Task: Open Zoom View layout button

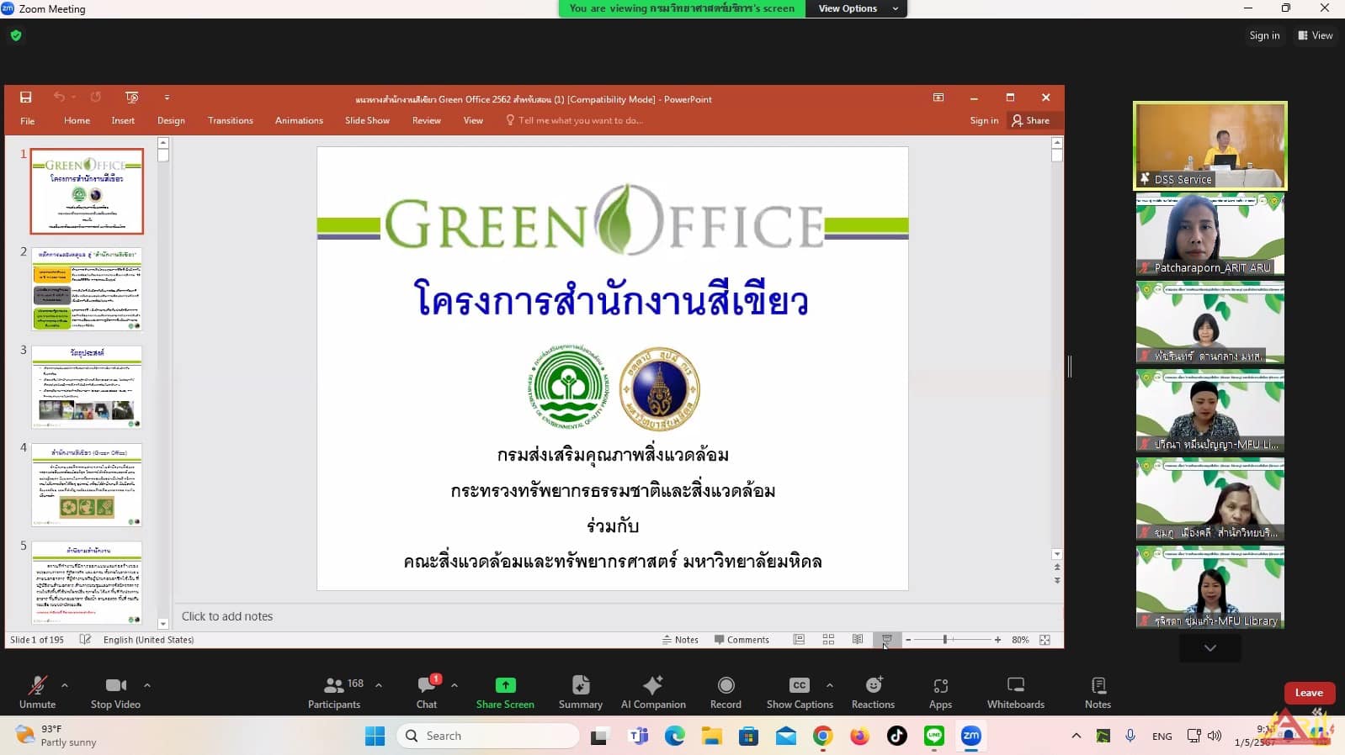Action: tap(1316, 35)
